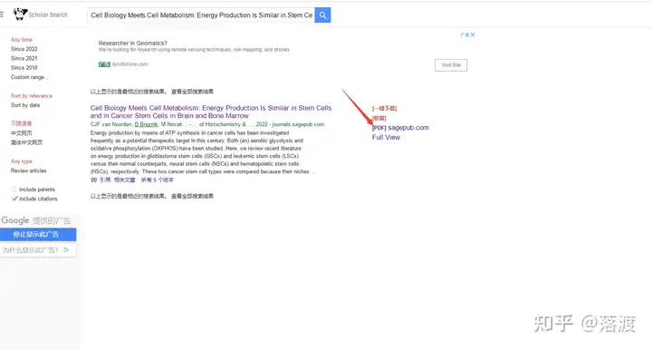The height and width of the screenshot is (350, 652).
Task: Select Sort by relevance
Action: coord(32,96)
